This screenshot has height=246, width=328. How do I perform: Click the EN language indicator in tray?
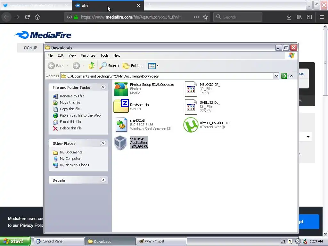pyautogui.click(x=283, y=241)
